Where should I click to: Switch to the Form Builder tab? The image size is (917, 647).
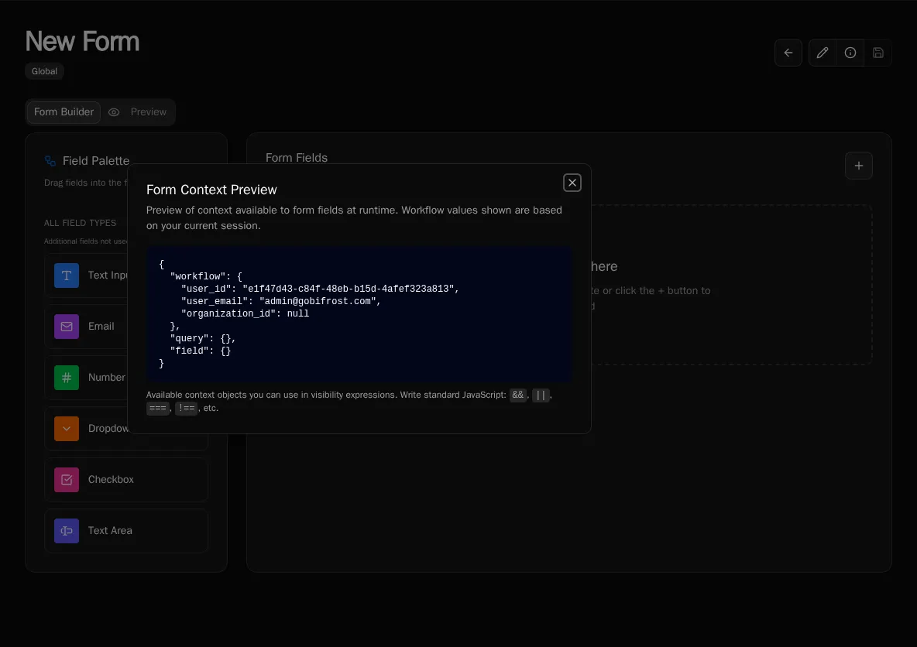click(64, 112)
